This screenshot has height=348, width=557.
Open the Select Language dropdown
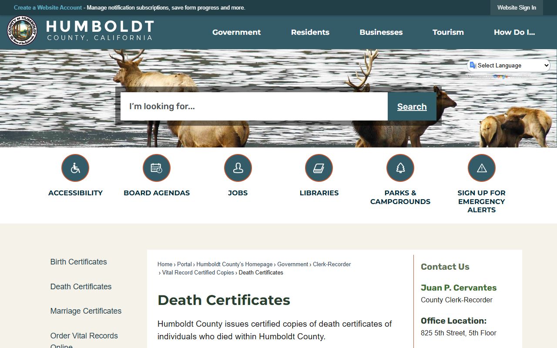509,66
